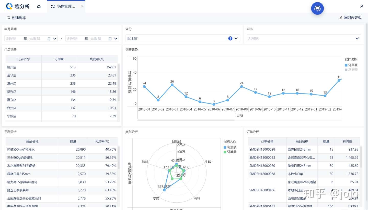368x210 pixels.
Task: Select the 丽芝士散装系列 row
Action: 62,190
